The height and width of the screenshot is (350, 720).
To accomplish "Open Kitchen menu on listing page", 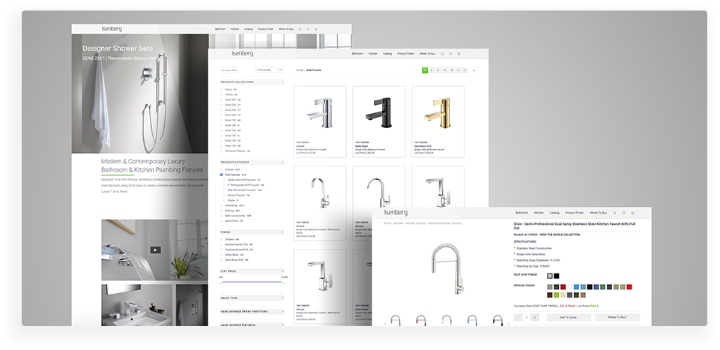I will (373, 54).
